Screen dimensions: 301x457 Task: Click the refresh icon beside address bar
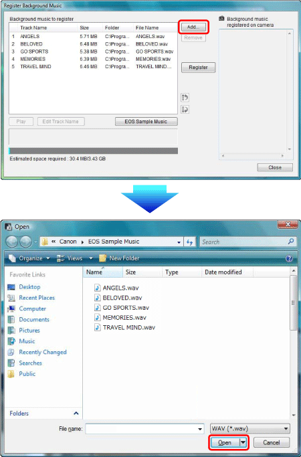pyautogui.click(x=190, y=242)
